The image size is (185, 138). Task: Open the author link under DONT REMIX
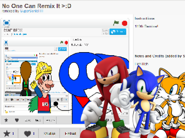[20, 34]
